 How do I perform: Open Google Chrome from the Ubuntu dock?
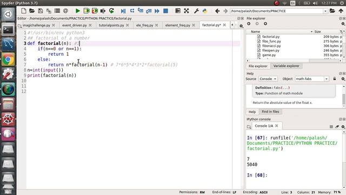8,60
